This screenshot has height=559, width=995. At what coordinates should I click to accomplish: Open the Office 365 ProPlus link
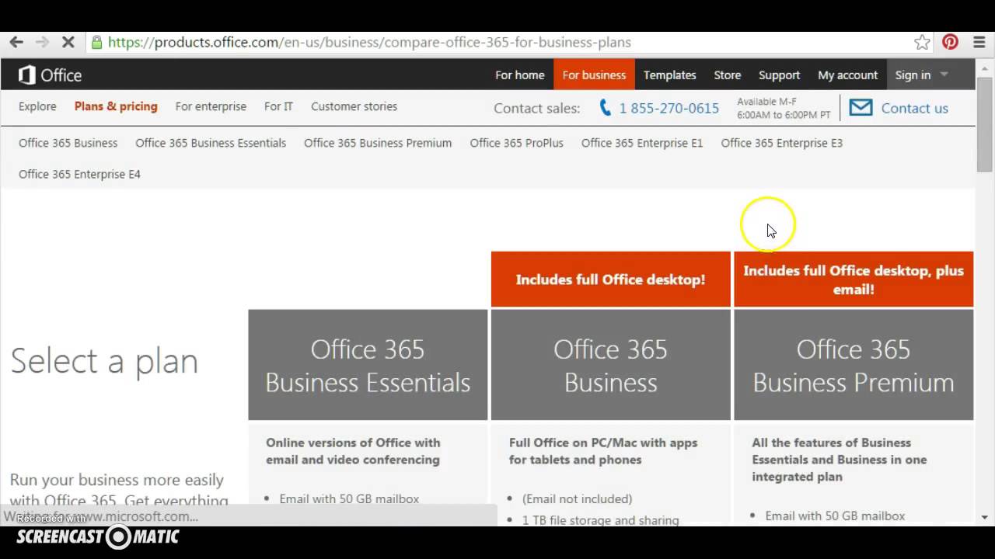tap(516, 143)
